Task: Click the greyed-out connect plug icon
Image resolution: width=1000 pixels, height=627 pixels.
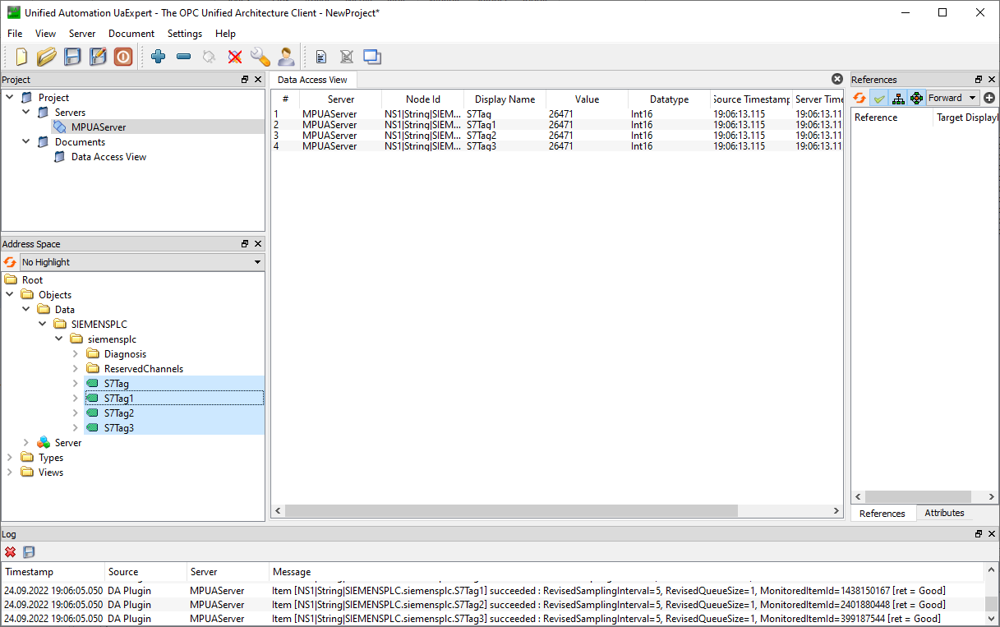Action: click(x=209, y=57)
